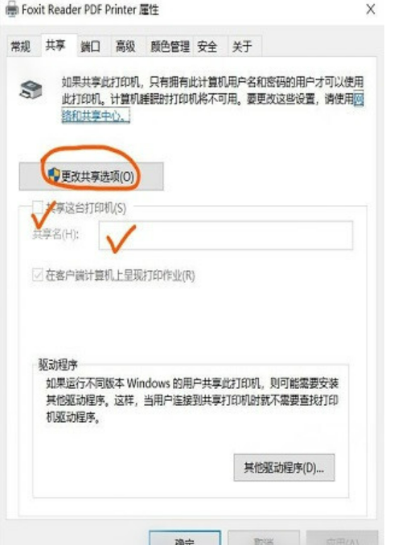Toggle 在客户端计算机上呈现打印作业 checkbox
The image size is (394, 545).
38,275
